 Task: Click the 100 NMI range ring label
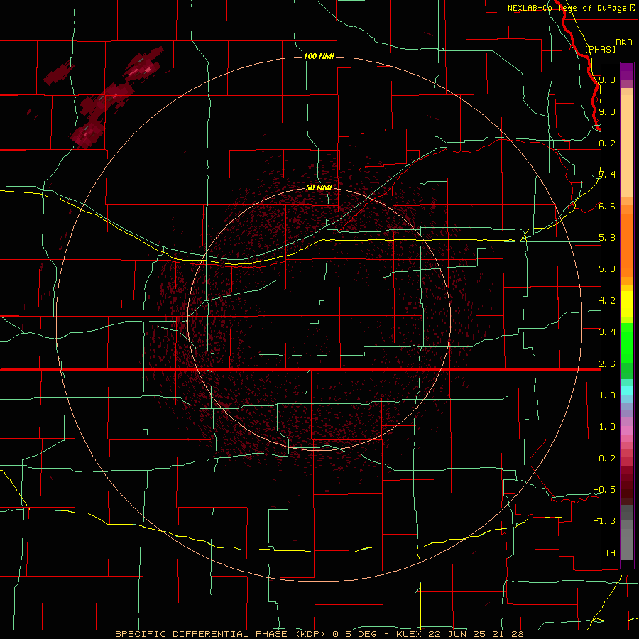tap(319, 56)
